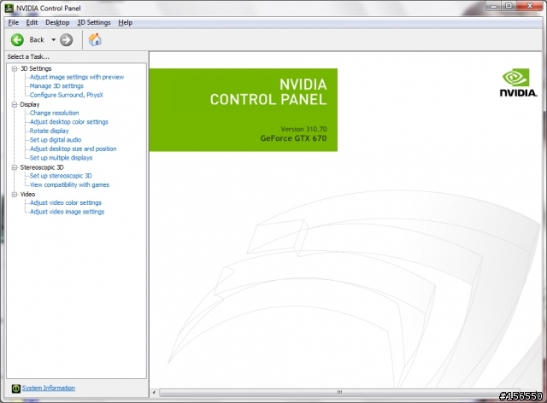Open View compatibility with games
Image resolution: width=547 pixels, height=403 pixels.
pyautogui.click(x=69, y=184)
